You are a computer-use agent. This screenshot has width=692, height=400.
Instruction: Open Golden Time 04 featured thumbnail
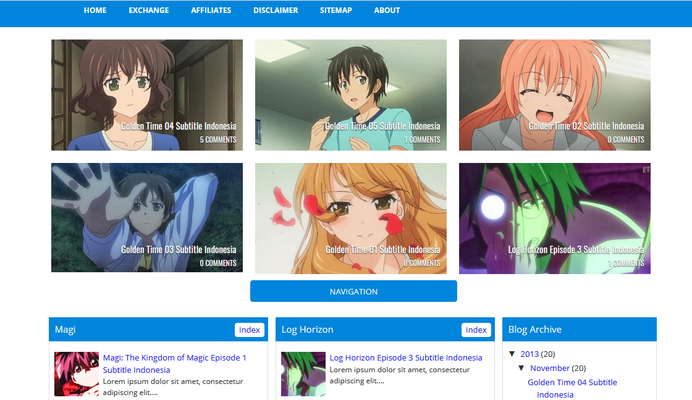pyautogui.click(x=147, y=95)
